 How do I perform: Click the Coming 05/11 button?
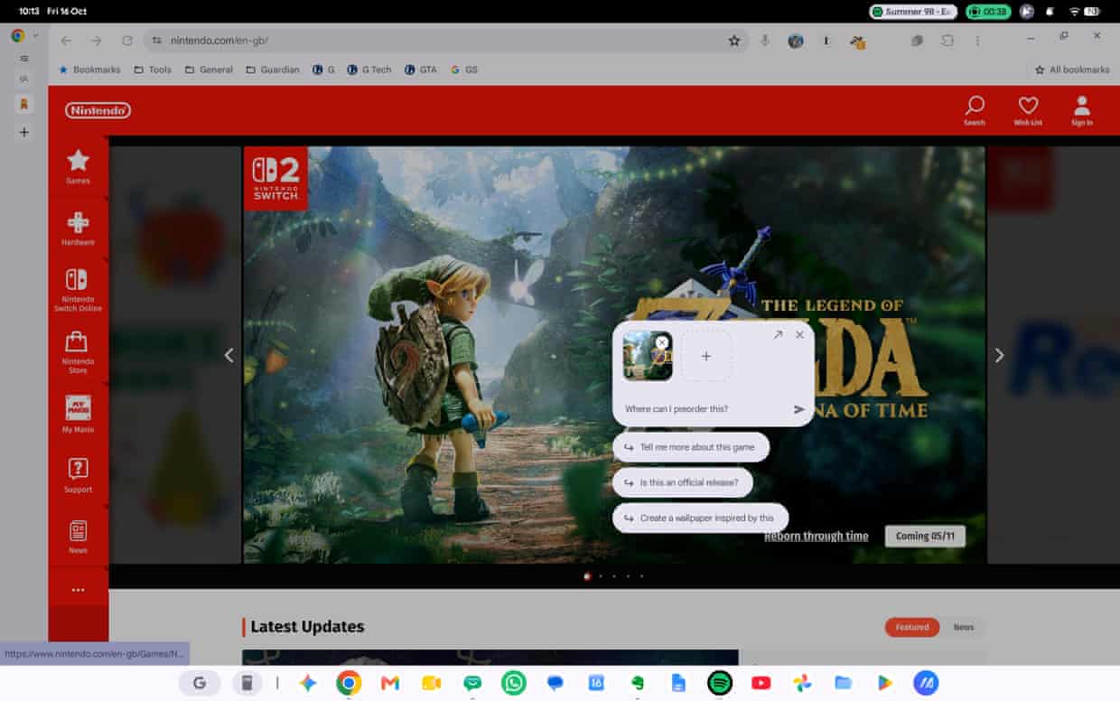pyautogui.click(x=925, y=536)
